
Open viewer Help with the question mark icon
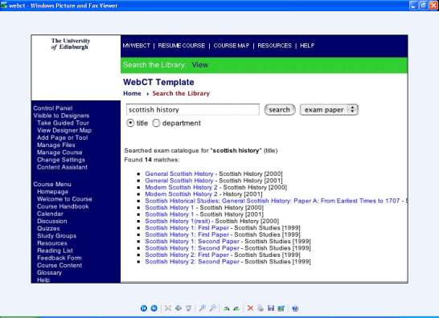pyautogui.click(x=295, y=308)
